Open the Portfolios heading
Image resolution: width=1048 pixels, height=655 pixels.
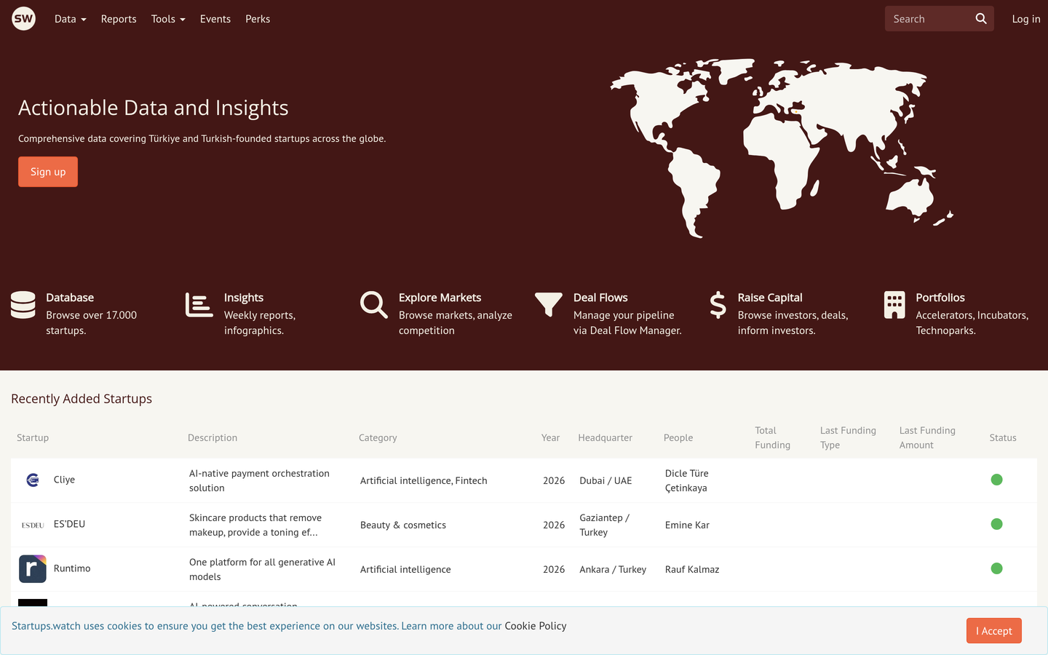tap(940, 298)
